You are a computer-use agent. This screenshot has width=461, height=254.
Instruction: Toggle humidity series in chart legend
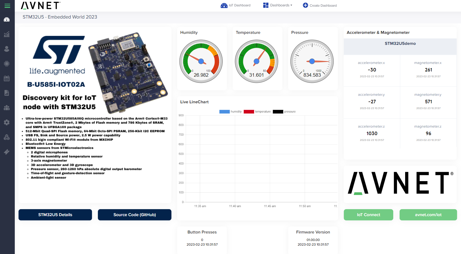coord(231,112)
